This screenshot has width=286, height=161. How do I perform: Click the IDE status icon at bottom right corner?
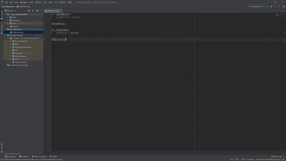283,159
